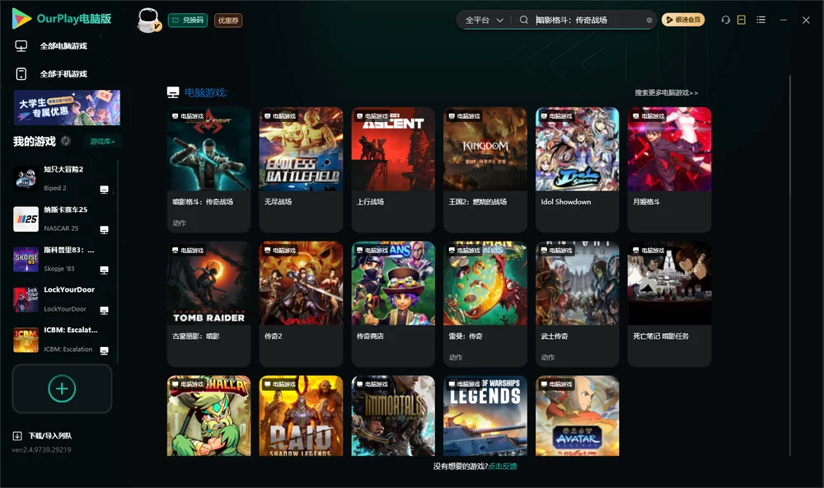824x488 pixels.
Task: Open Idol Showdown game card
Action: (x=577, y=169)
